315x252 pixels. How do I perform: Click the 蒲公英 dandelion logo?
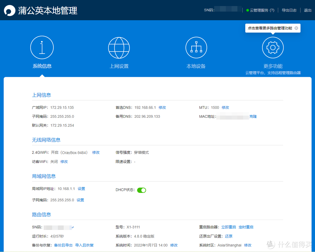(x=10, y=10)
